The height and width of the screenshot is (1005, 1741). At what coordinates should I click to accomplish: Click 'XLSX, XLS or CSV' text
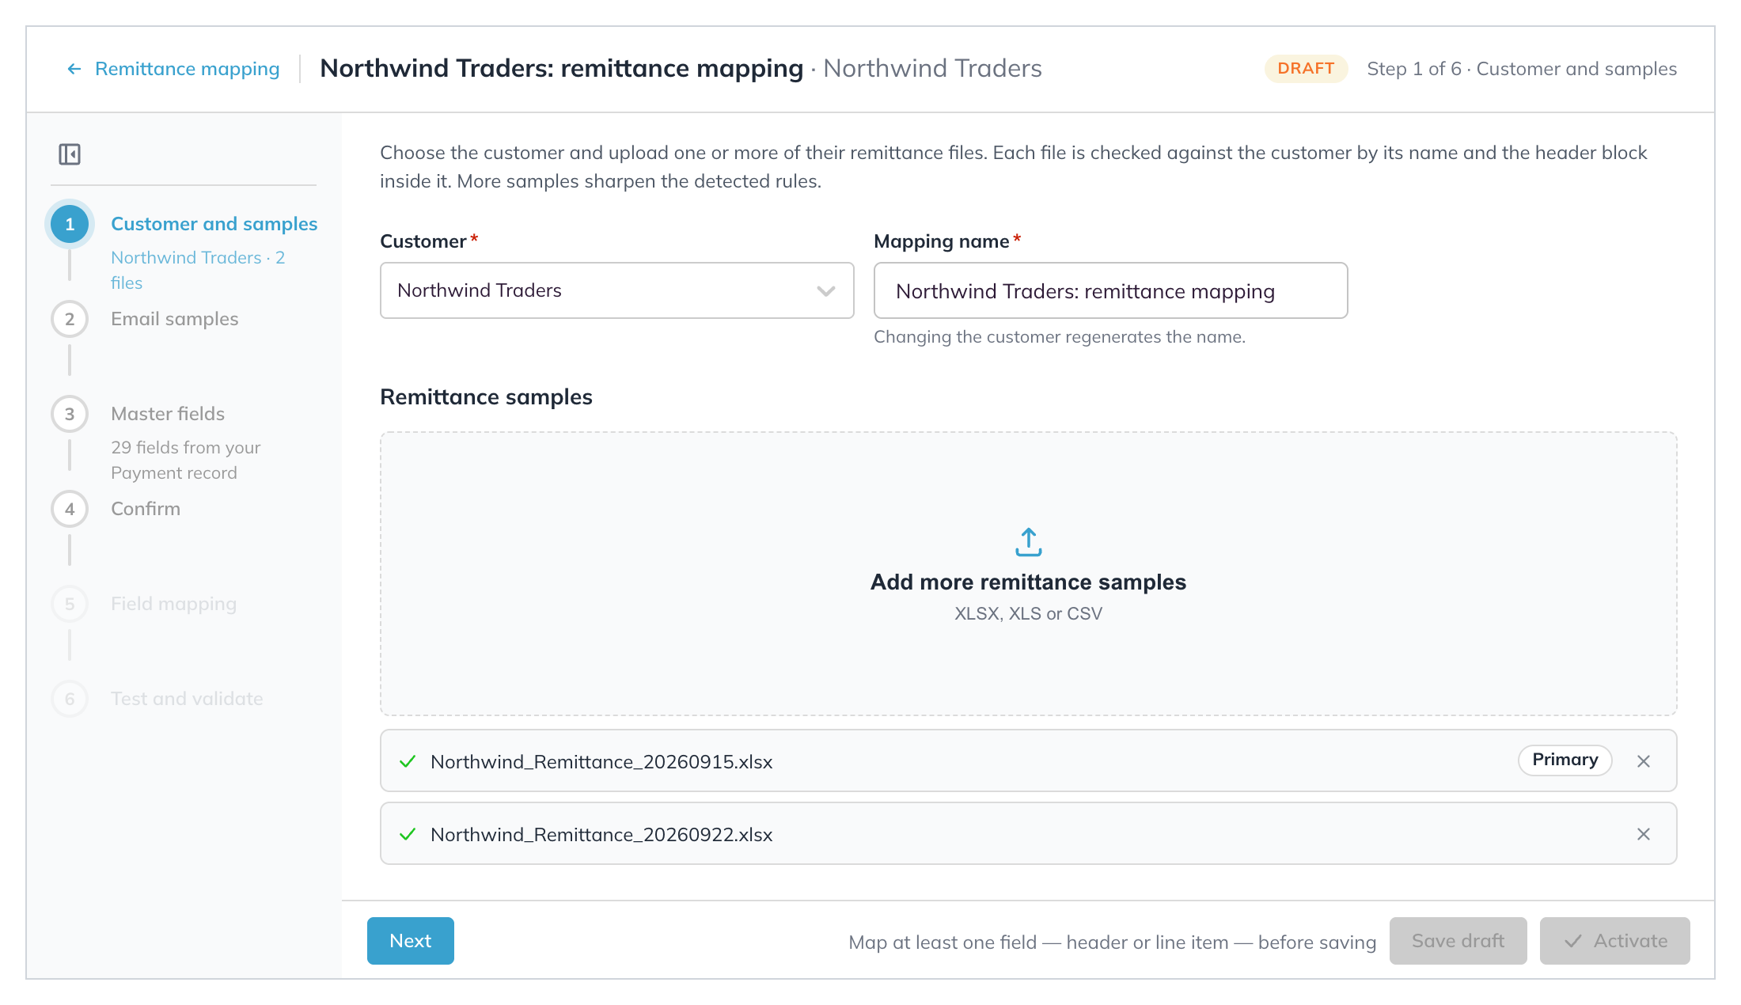point(1028,614)
